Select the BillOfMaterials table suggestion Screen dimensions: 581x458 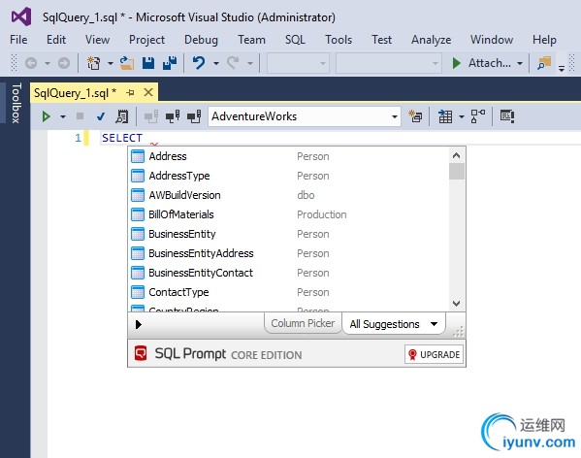[289, 214]
